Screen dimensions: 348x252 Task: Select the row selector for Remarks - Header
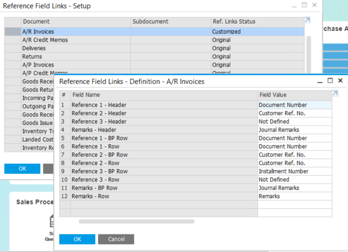point(64,130)
